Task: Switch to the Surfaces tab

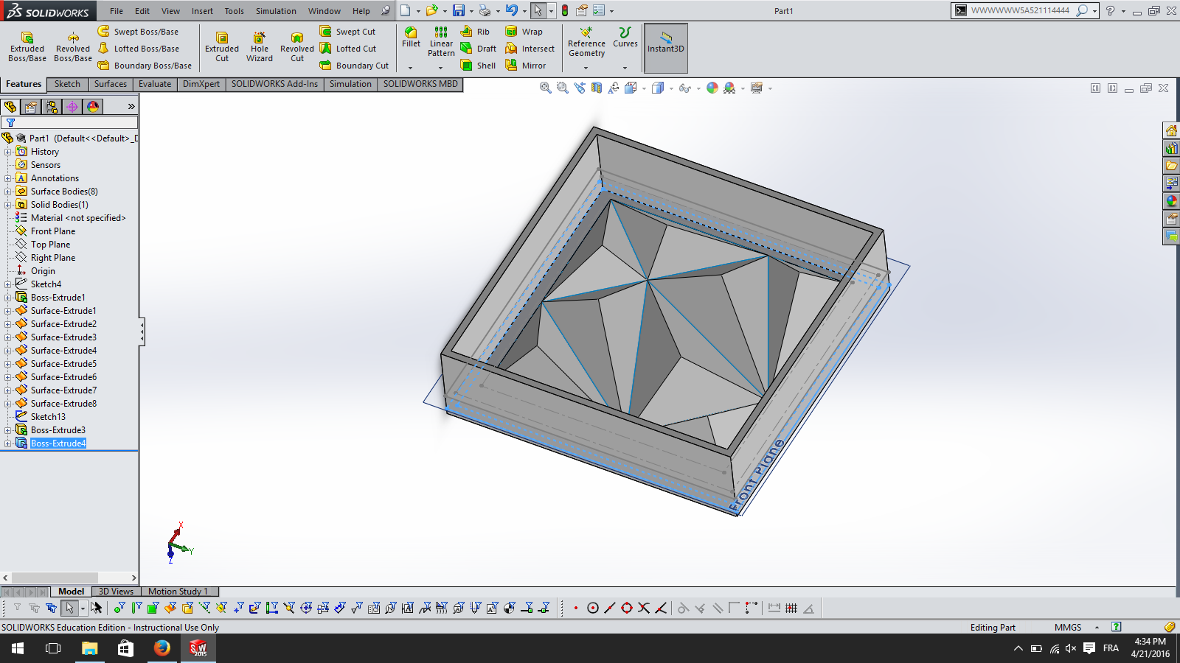Action: coord(111,84)
